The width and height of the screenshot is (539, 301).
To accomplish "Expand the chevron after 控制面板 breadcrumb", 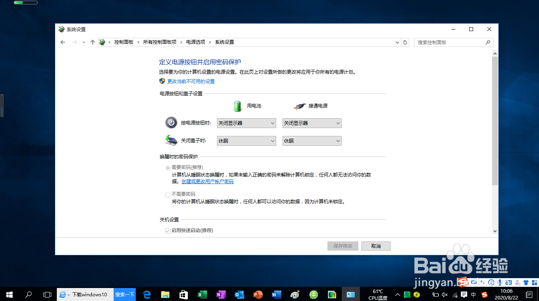I will (x=138, y=42).
